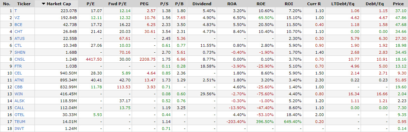Sort by the ROE column header
Image resolution: width=408 pixels, height=132 pixels.
pos(261,4)
